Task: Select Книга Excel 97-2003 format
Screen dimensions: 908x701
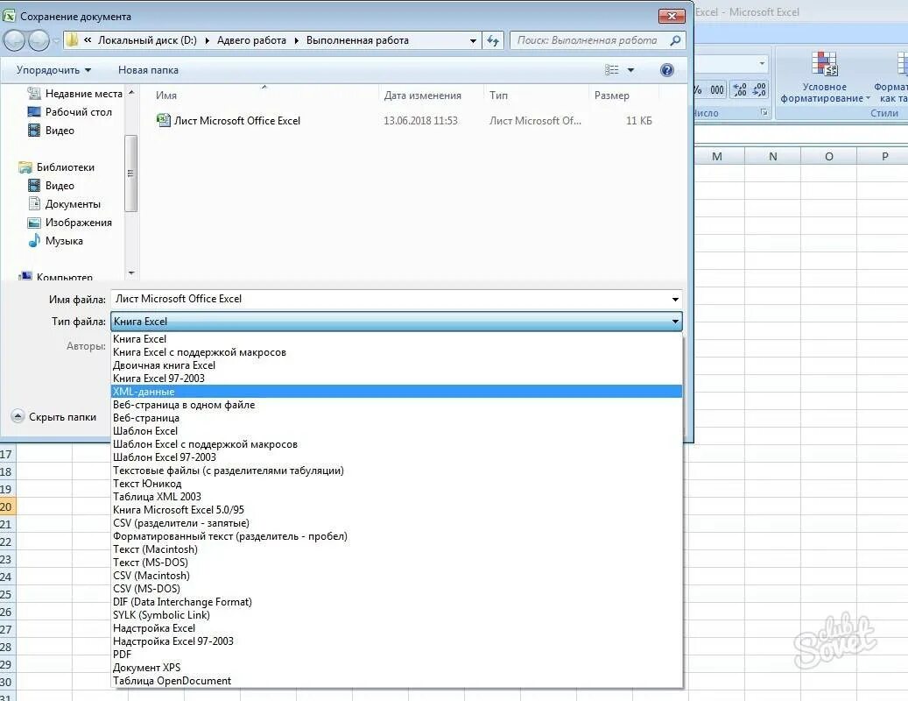Action: click(397, 379)
